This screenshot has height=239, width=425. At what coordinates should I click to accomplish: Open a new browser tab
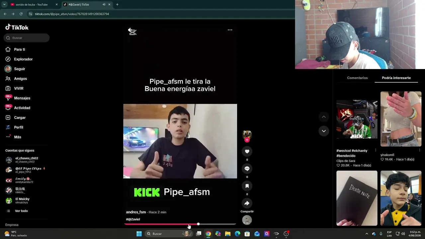click(x=117, y=5)
